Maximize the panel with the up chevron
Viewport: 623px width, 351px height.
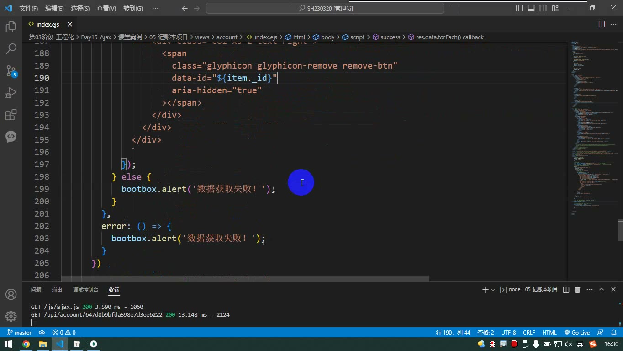[602, 289]
